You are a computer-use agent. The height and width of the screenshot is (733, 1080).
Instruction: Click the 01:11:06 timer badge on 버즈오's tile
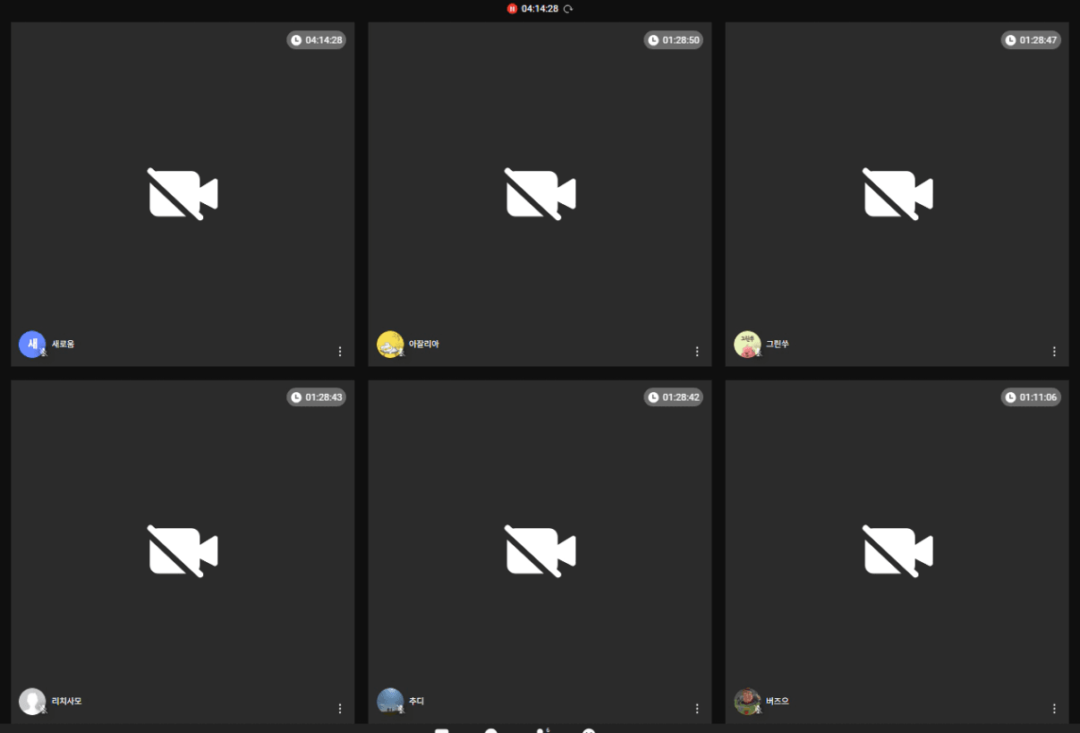[1031, 397]
